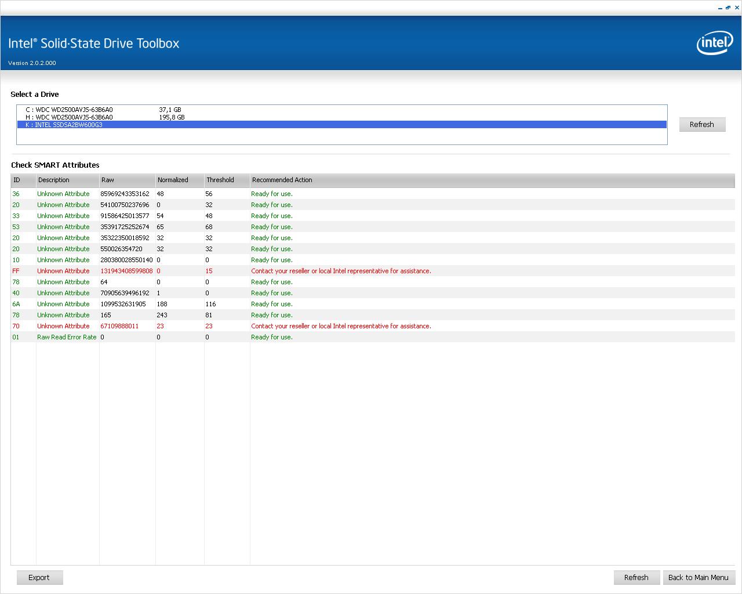Click threshold value 81
This screenshot has height=594, width=742.
click(209, 315)
